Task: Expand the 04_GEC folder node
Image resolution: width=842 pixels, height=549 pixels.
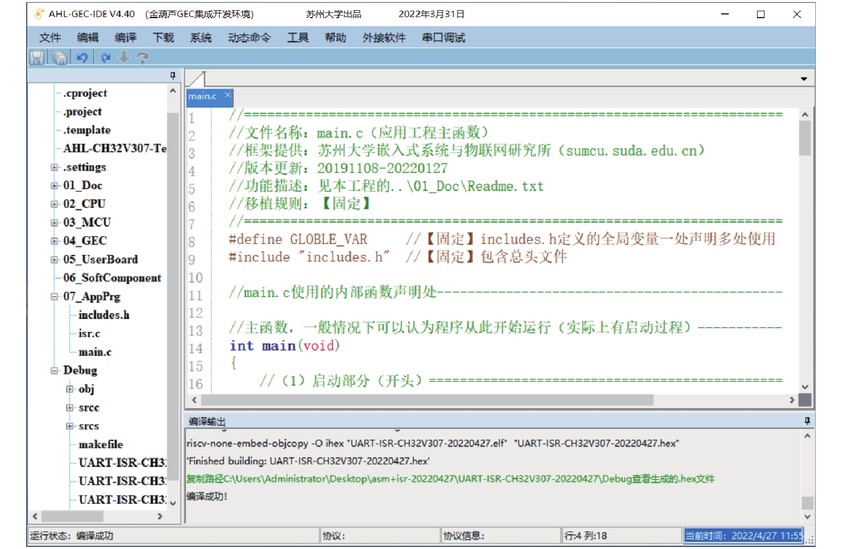Action: point(55,241)
